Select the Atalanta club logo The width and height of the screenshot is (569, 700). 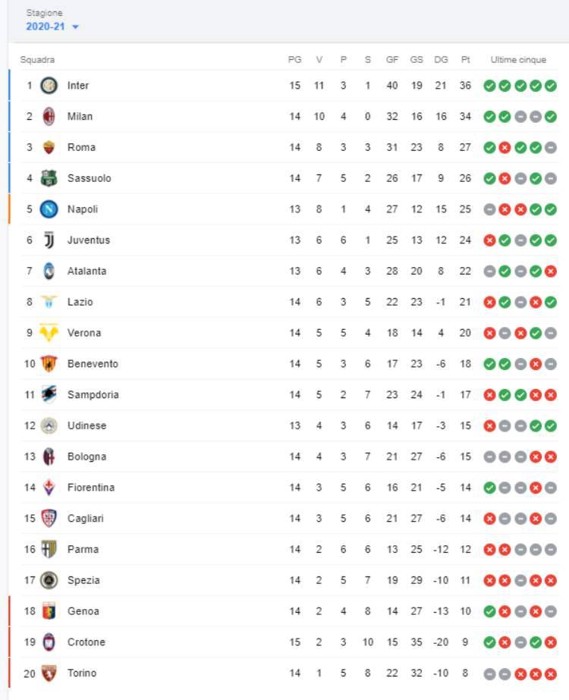coord(49,271)
